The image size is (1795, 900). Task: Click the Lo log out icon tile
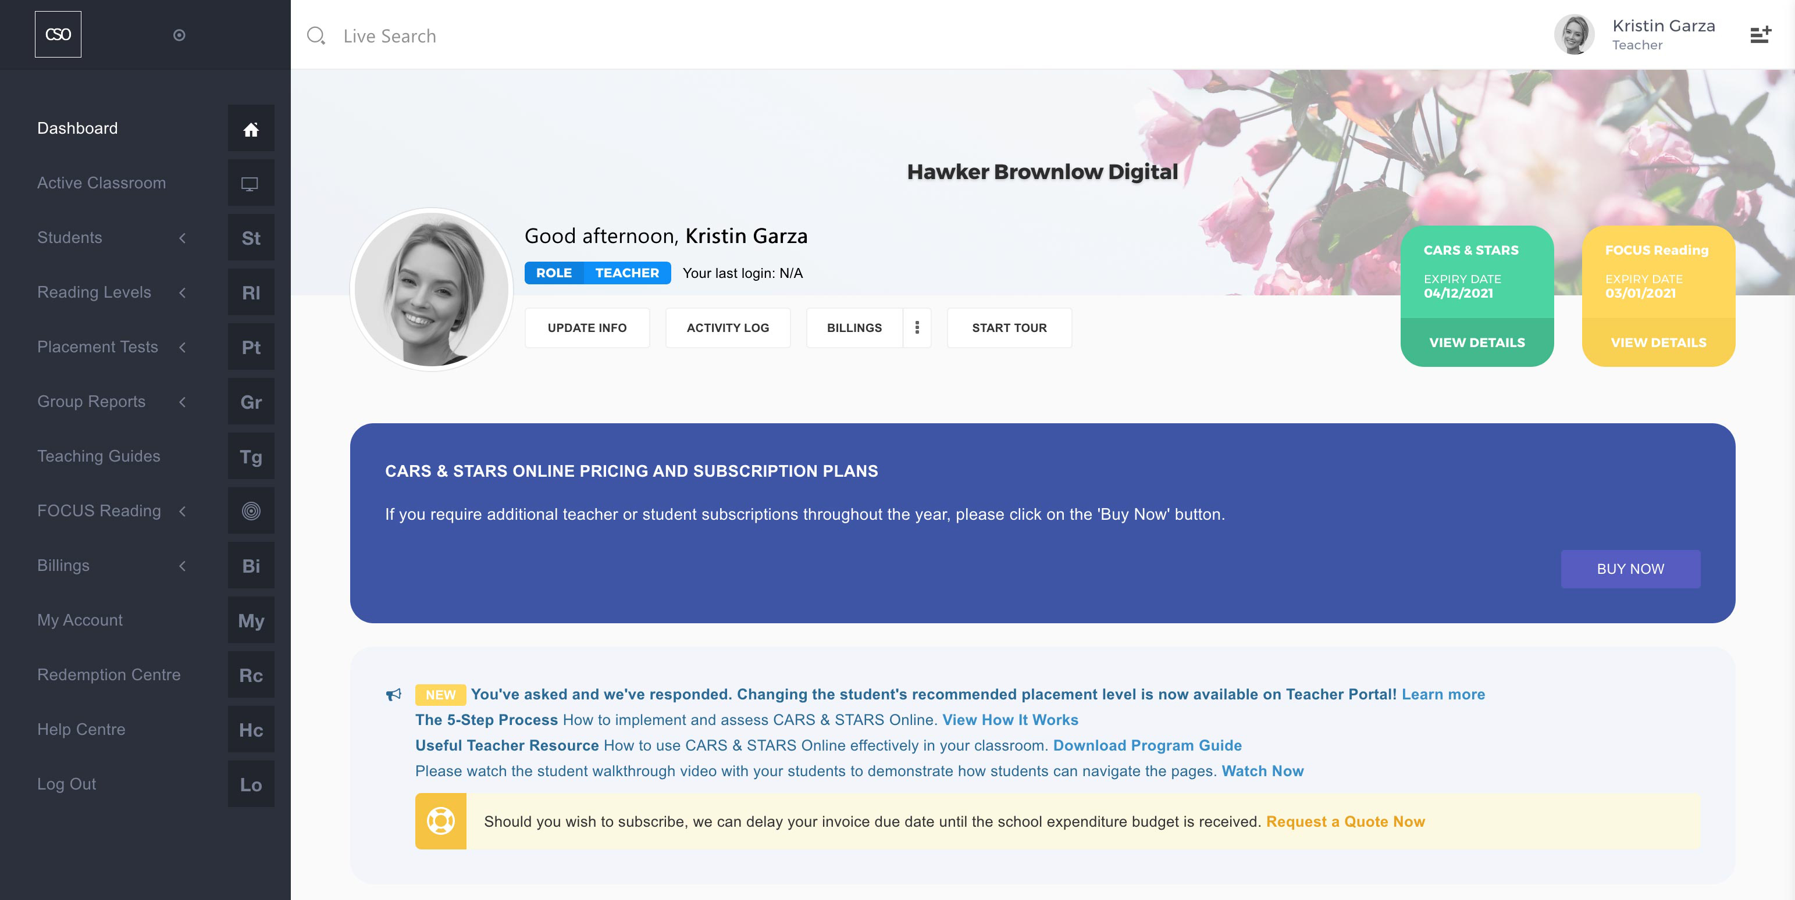tap(251, 784)
